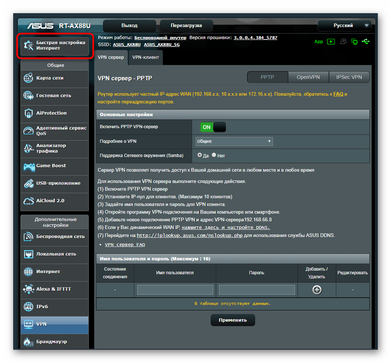This screenshot has width=391, height=363.
Task: Open the Network Map (Карта сети) icon
Action: [x=28, y=78]
